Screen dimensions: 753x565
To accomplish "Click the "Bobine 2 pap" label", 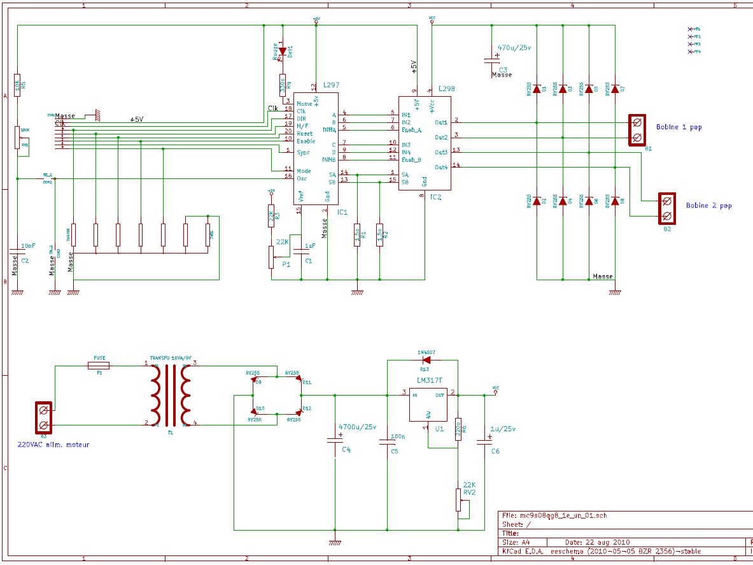I will pyautogui.click(x=709, y=206).
